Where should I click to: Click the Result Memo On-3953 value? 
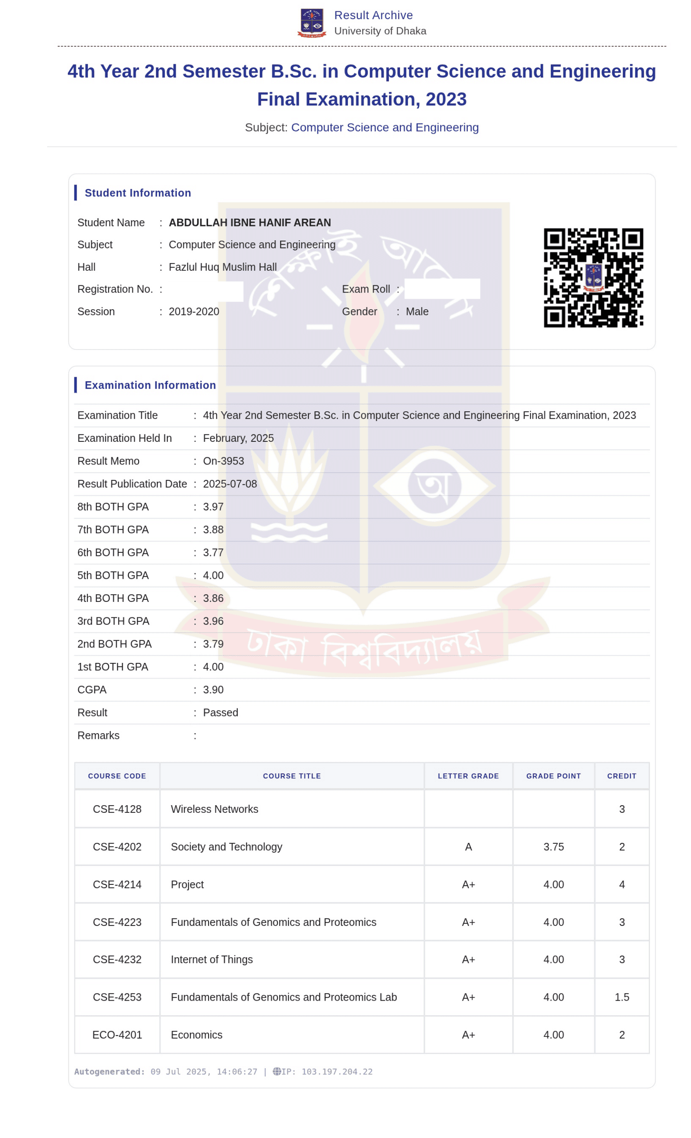pos(223,461)
